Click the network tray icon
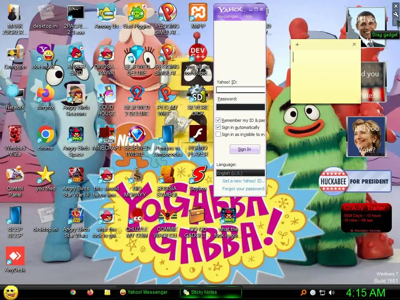 pyautogui.click(x=322, y=293)
